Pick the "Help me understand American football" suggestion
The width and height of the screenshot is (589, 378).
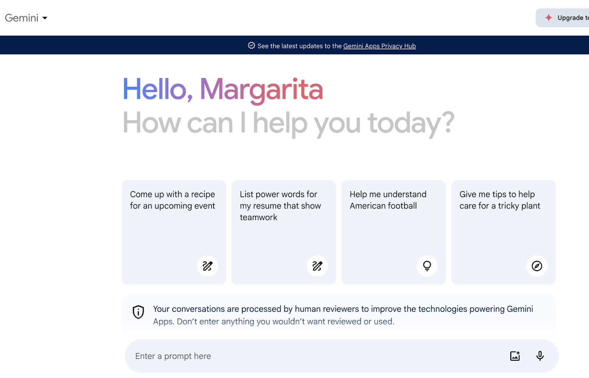[x=388, y=200]
